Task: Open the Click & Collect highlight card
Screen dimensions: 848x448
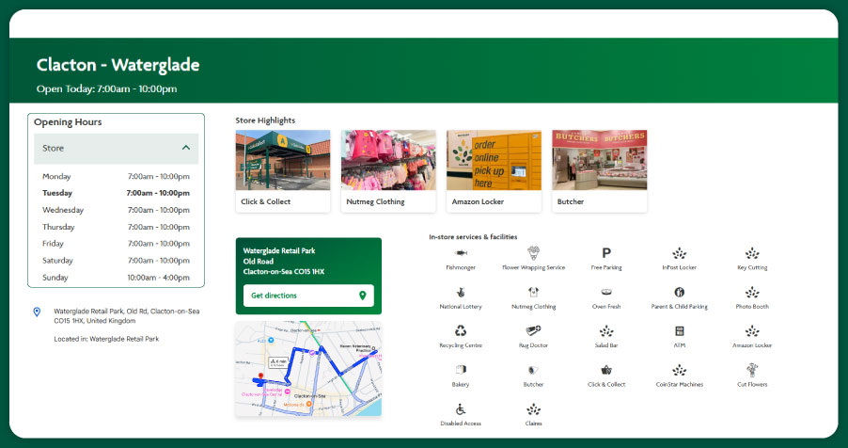Action: 283,170
